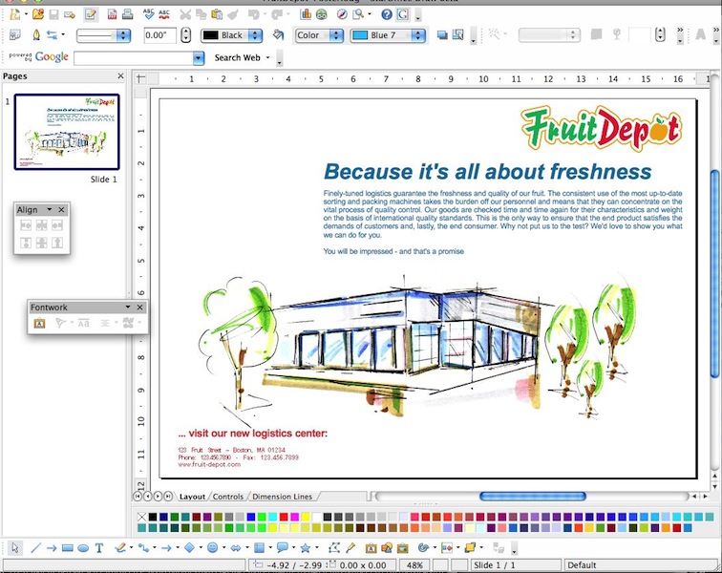Image resolution: width=722 pixels, height=573 pixels.
Task: Click the Search Web button
Action: [237, 57]
